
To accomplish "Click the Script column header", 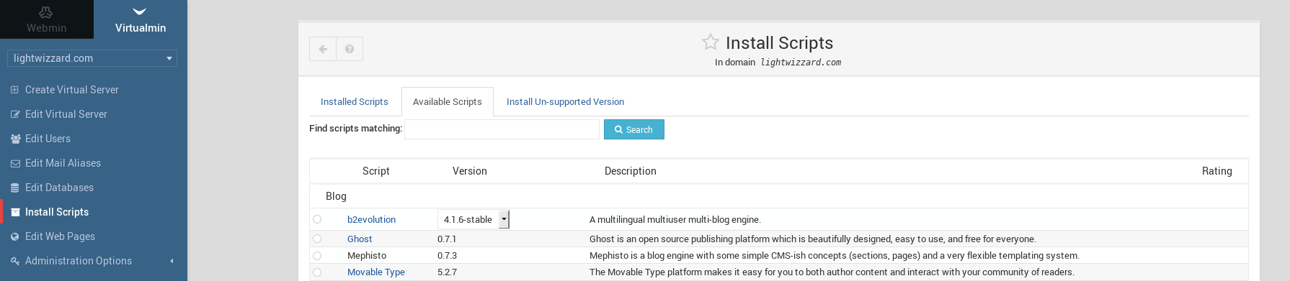I will tap(375, 171).
